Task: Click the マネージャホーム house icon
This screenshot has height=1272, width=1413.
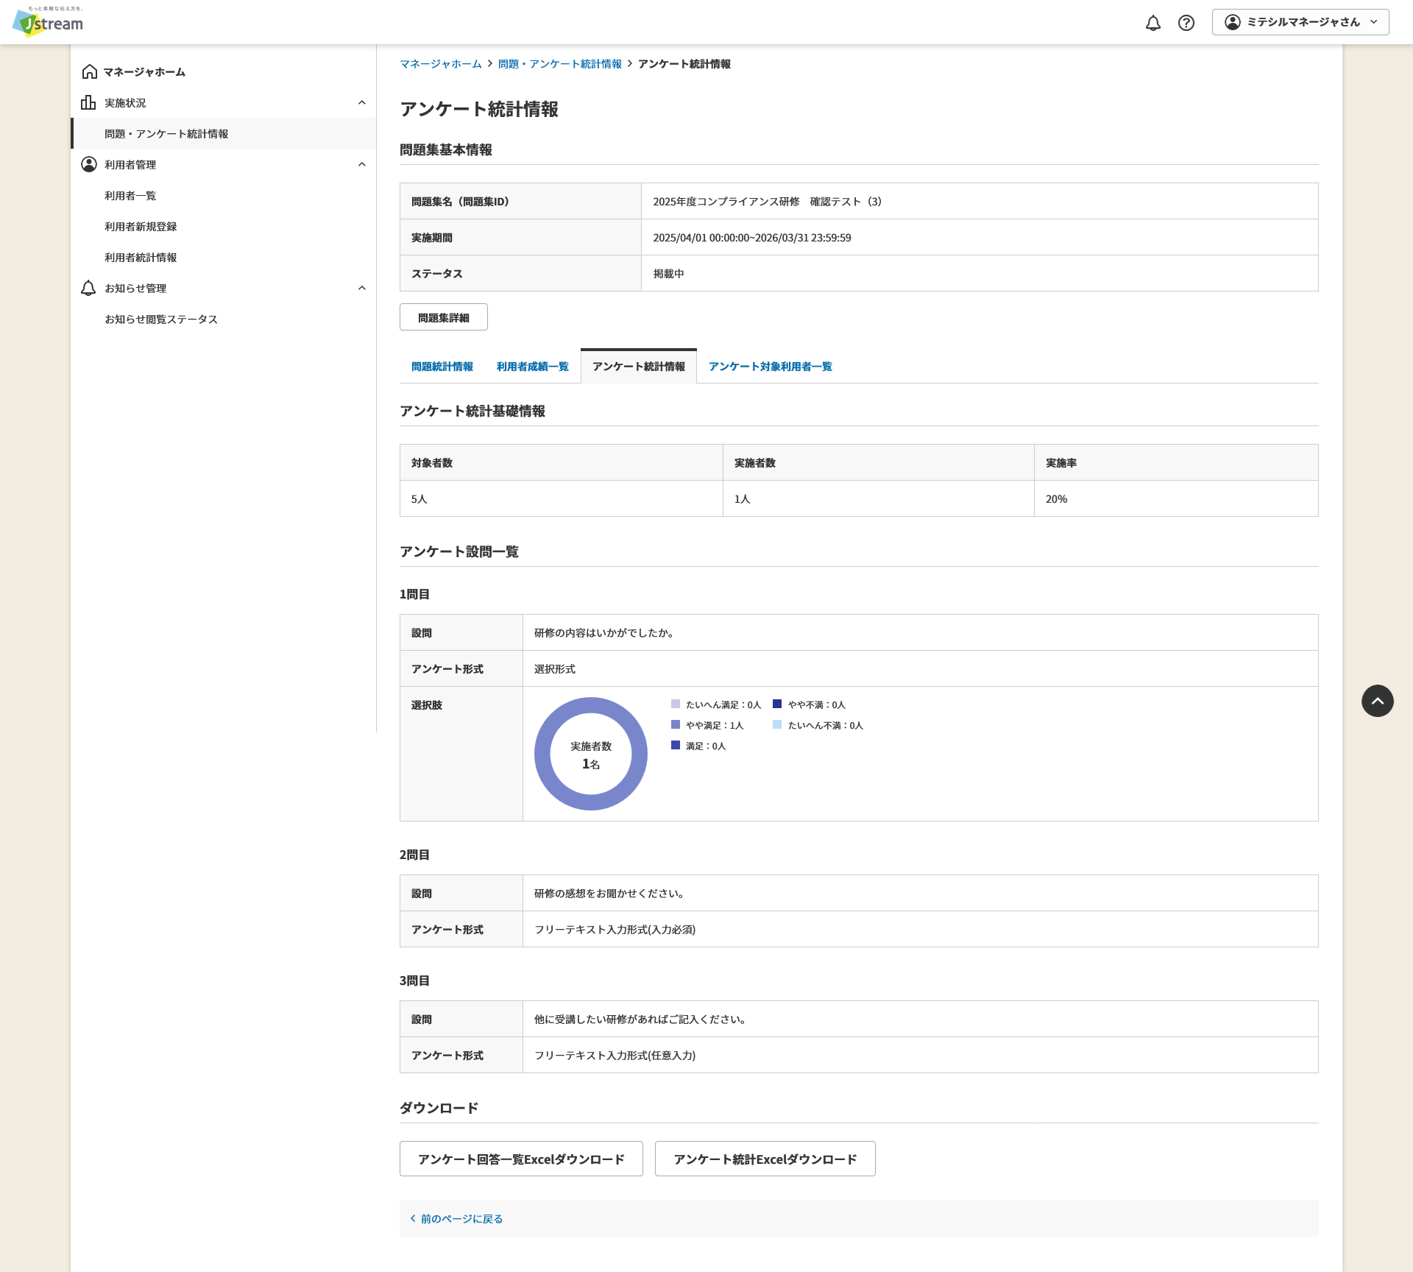Action: coord(90,71)
